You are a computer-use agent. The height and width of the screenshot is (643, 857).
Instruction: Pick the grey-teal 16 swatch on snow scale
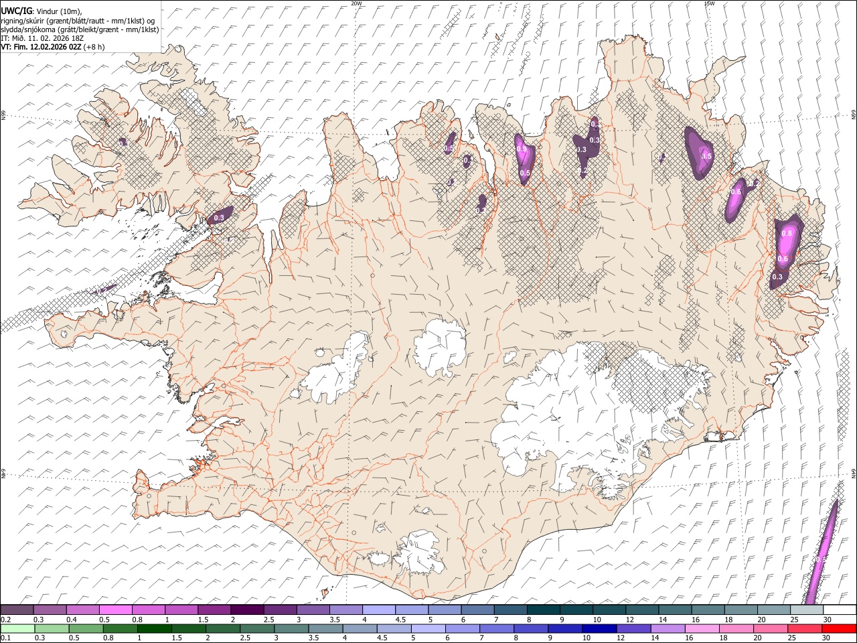[x=708, y=610]
